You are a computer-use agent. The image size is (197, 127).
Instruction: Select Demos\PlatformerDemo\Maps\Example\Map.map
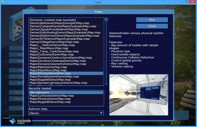tap(66, 35)
